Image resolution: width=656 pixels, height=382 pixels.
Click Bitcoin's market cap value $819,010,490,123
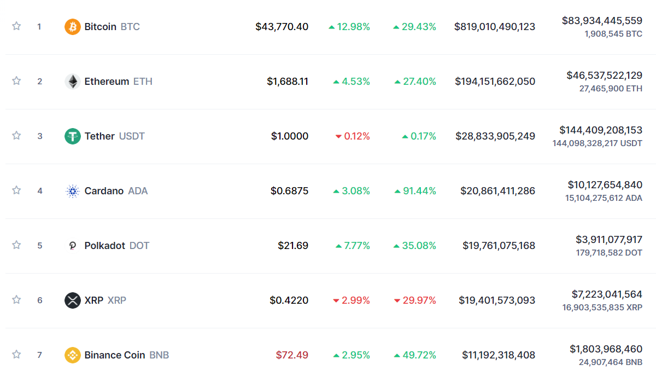[495, 27]
